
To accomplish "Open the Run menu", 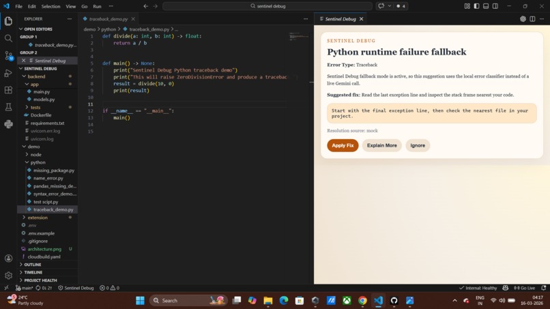I will pyautogui.click(x=97, y=6).
